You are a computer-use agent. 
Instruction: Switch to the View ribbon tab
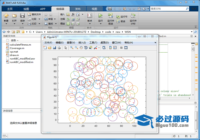coord(94,9)
